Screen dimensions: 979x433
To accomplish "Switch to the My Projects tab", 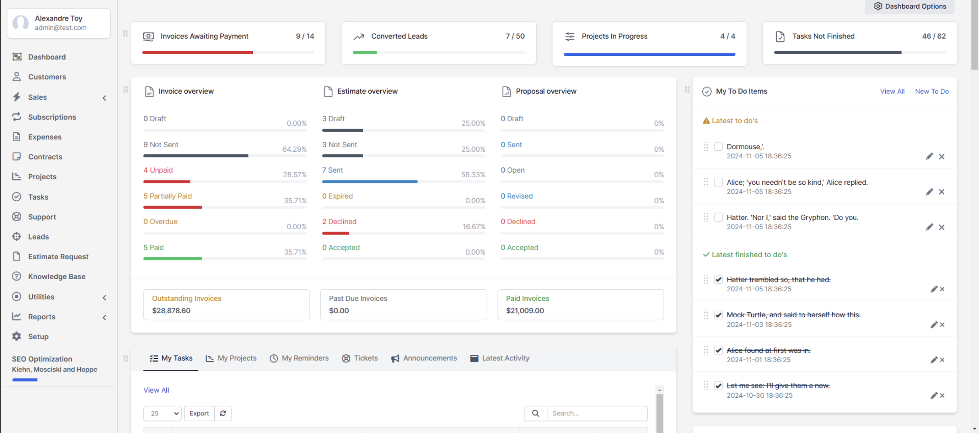I will 231,358.
